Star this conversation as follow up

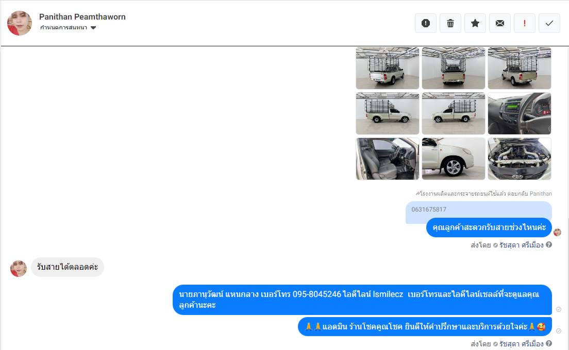pos(475,23)
